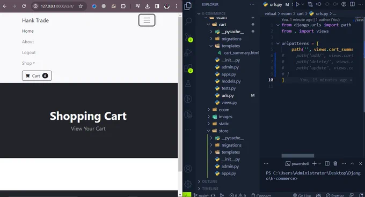Click the Cart button with badge 0
The width and height of the screenshot is (365, 197).
coord(37,76)
